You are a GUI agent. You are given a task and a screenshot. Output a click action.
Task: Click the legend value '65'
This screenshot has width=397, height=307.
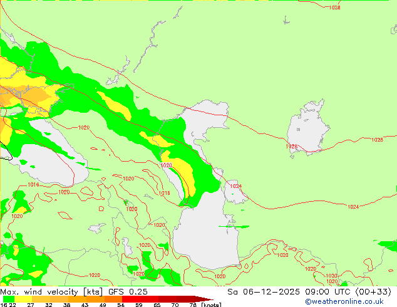(157, 304)
